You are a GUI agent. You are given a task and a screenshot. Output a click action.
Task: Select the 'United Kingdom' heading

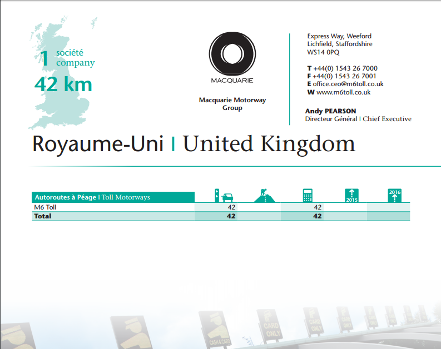pos(269,144)
